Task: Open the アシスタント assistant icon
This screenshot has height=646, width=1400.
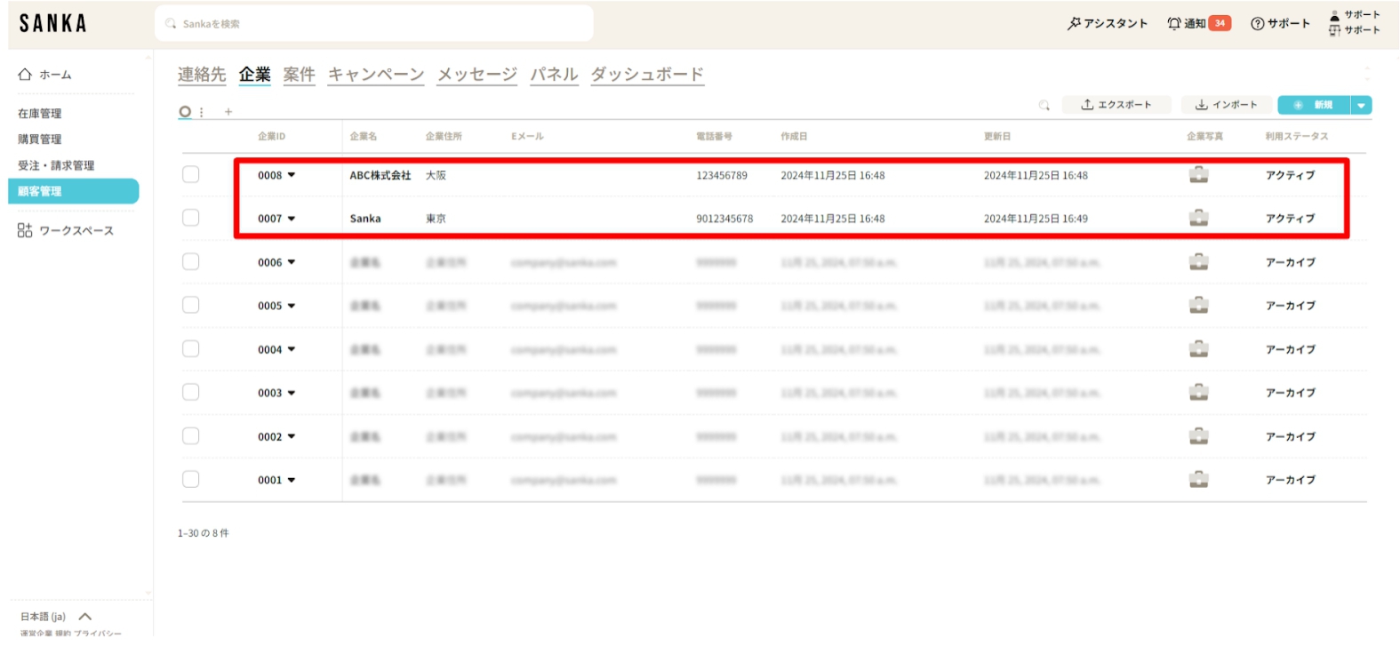Action: coord(1074,24)
